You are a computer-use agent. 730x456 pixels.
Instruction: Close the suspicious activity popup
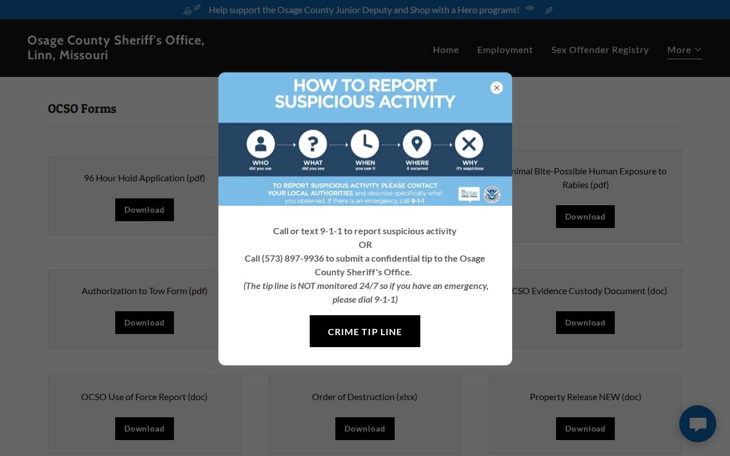(x=497, y=88)
